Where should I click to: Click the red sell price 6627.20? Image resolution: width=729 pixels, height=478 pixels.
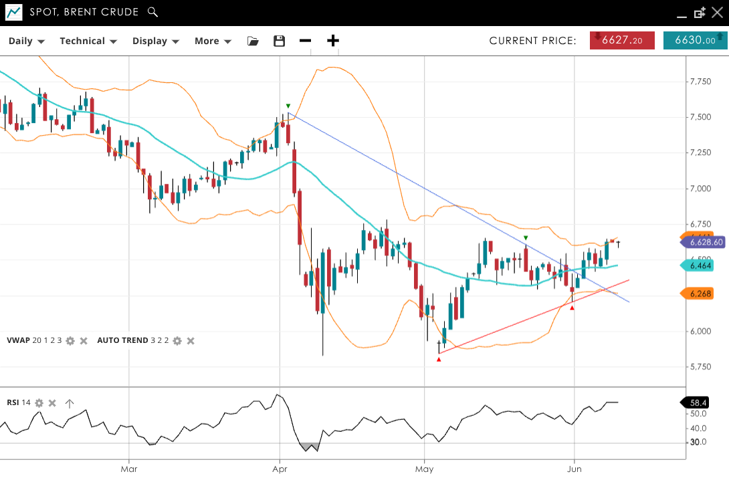point(623,41)
